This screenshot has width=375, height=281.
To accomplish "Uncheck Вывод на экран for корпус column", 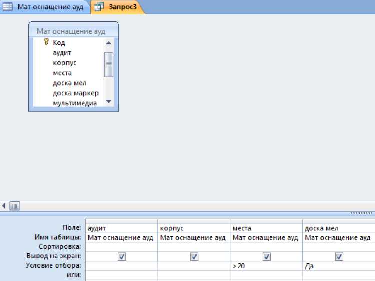I will [x=194, y=256].
